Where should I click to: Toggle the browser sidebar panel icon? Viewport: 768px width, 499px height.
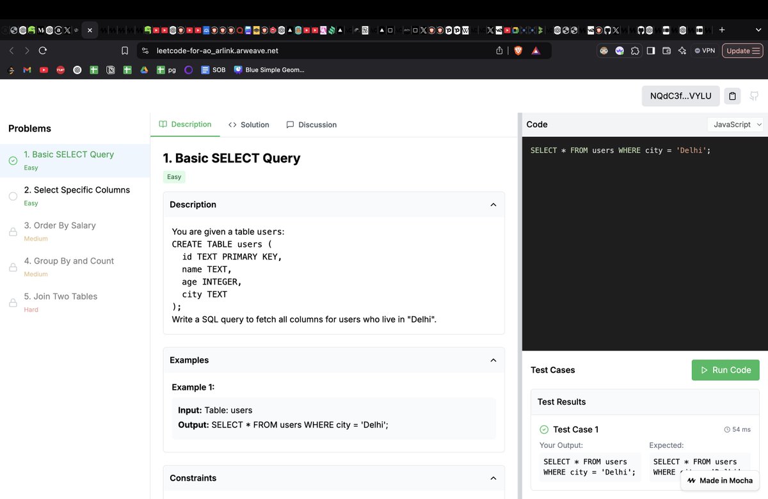tap(651, 51)
